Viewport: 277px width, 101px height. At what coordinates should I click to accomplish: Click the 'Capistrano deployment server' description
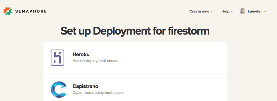[x=98, y=93]
